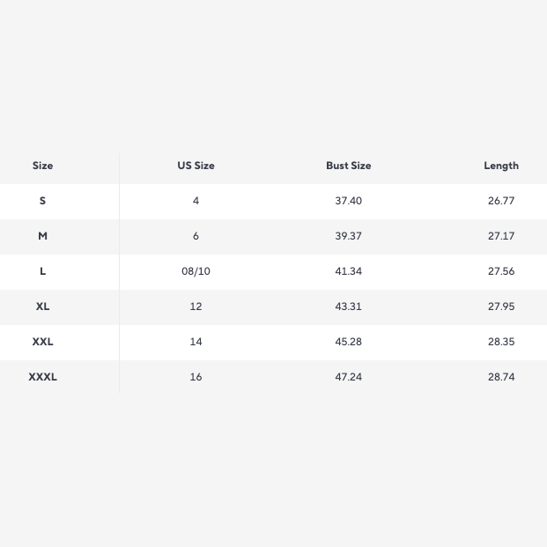Click the Bust Size column header

348,166
